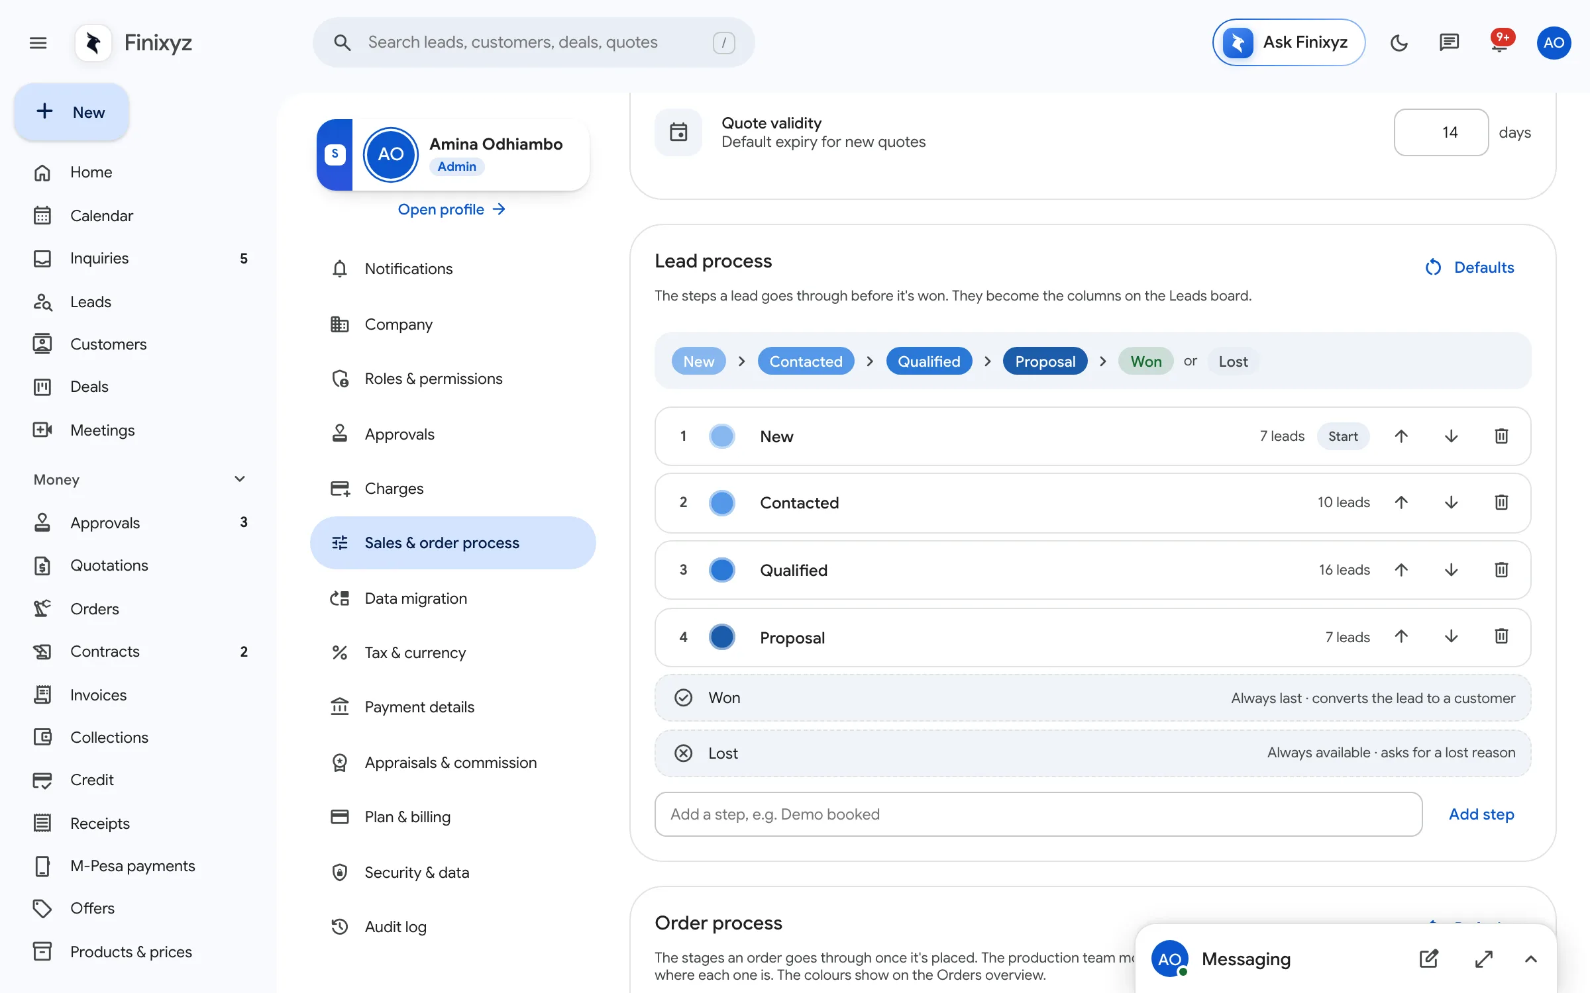Change the color swatch for Qualified step

point(722,570)
